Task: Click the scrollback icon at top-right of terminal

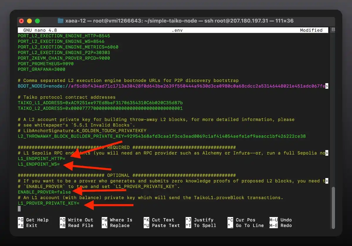Action: tap(333, 30)
